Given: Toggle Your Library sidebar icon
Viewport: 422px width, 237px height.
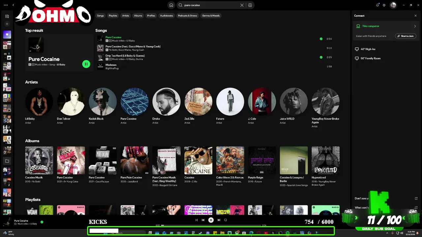Looking at the screenshot, I should pyautogui.click(x=7, y=16).
